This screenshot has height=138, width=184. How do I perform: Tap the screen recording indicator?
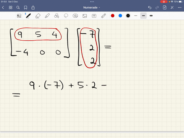tap(164, 2)
